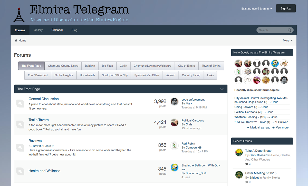308x186 pixels.
Task: Open Spaceman_Spiff's avatar beside Sharing A Bathroom
Action: click(175, 167)
